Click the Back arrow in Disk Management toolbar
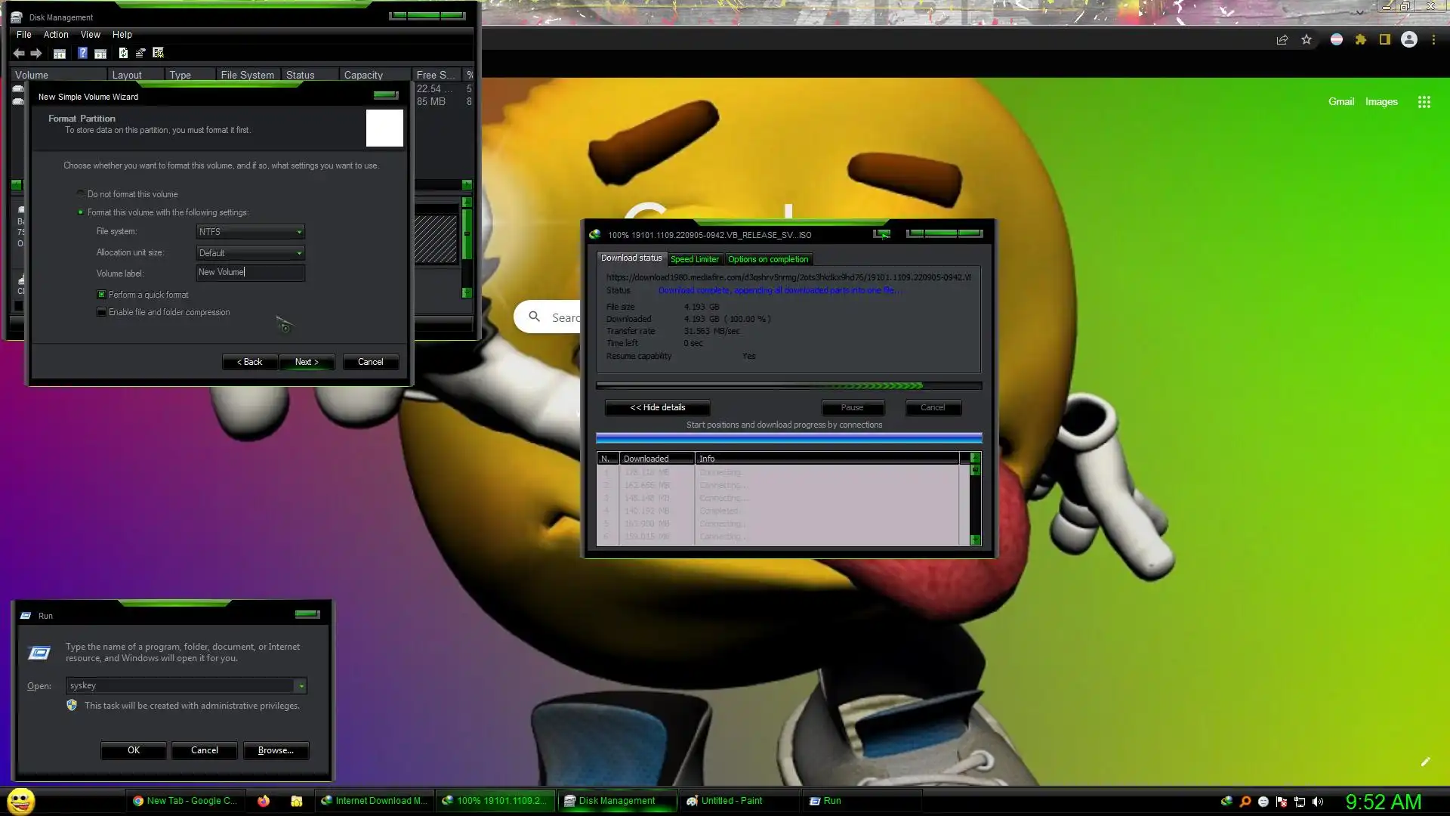The image size is (1450, 816). click(19, 53)
